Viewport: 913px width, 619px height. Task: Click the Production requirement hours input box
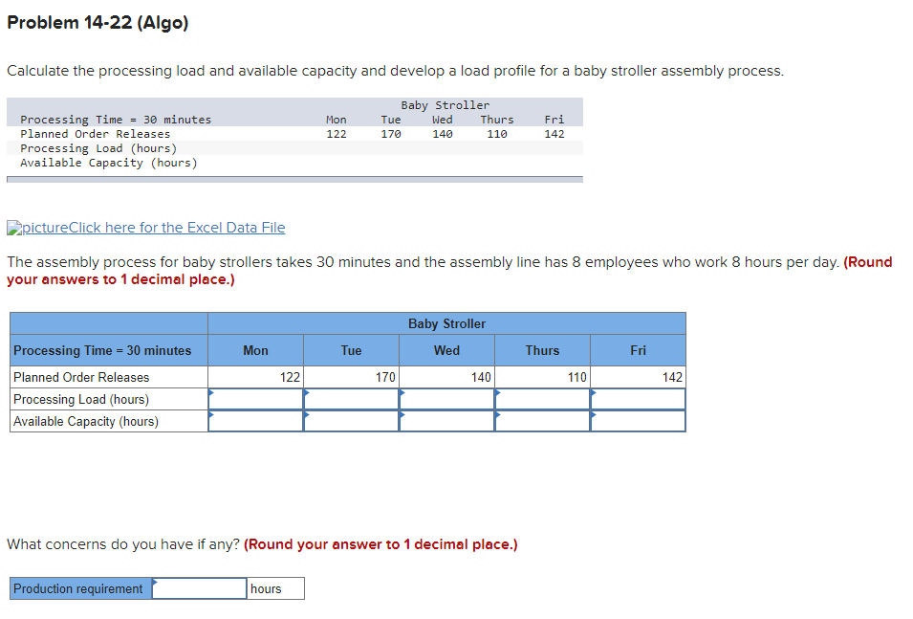[199, 587]
